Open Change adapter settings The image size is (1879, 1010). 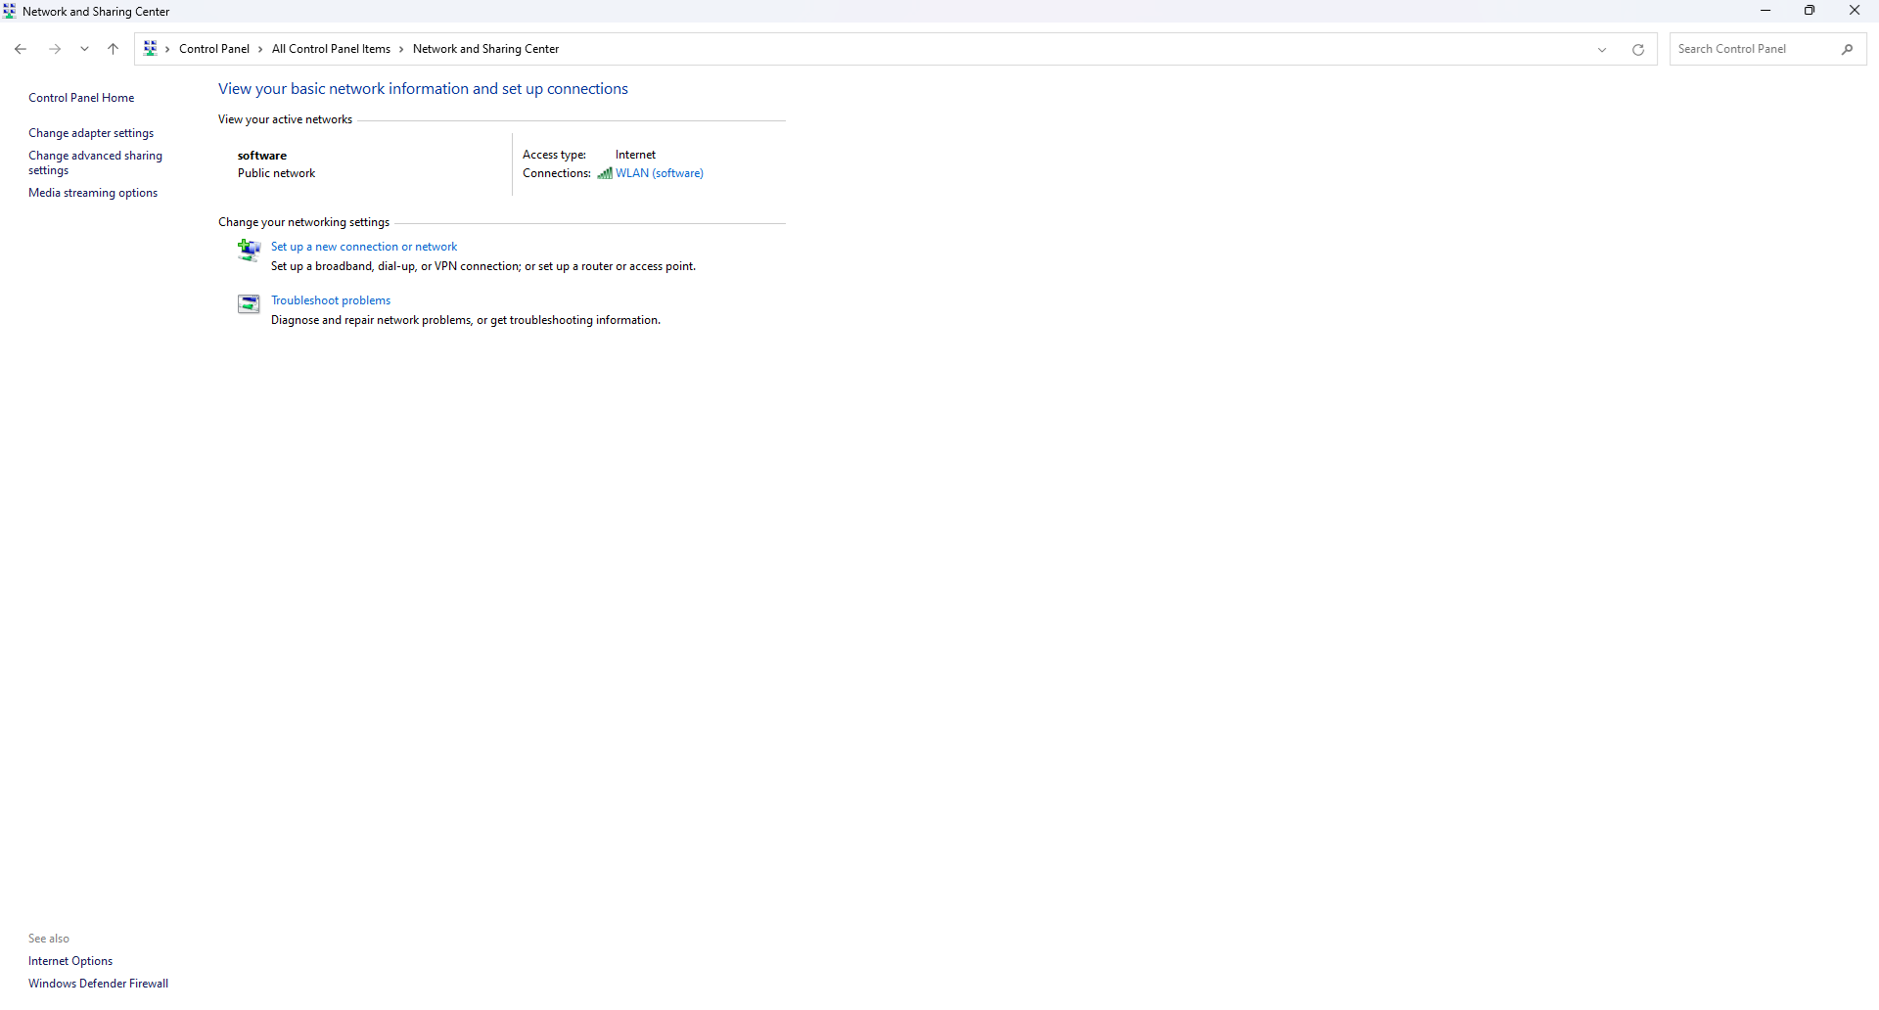(91, 133)
